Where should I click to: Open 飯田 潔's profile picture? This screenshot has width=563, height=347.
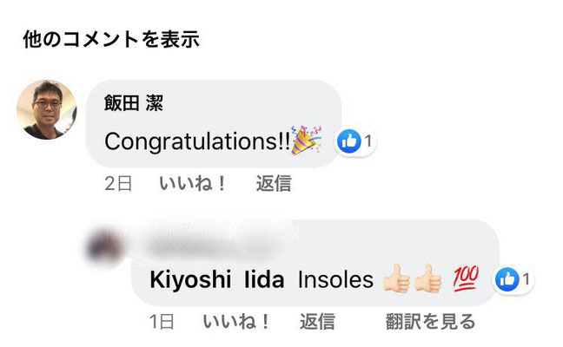tap(47, 109)
